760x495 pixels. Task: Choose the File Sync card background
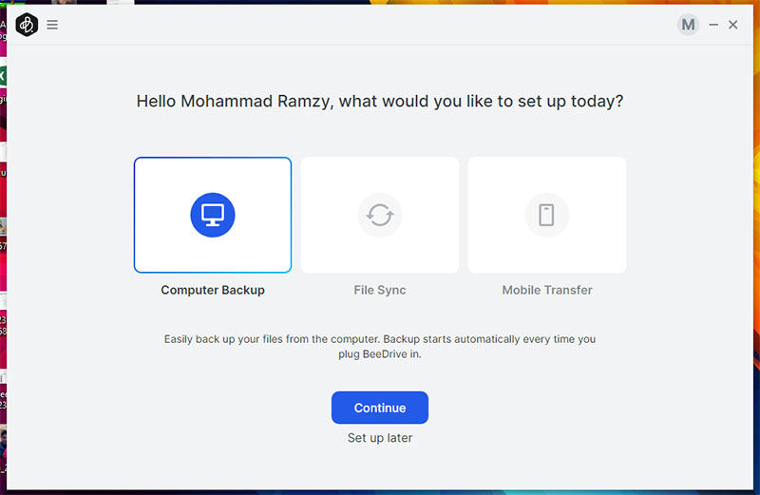[x=380, y=252]
